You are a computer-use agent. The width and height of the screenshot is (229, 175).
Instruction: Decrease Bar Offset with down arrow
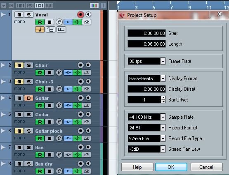(163, 101)
